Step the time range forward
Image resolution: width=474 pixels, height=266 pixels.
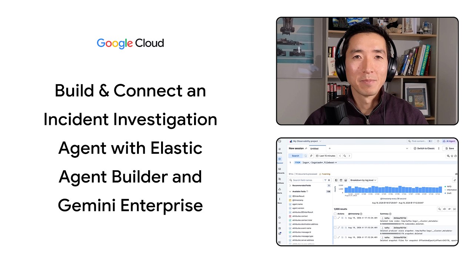coord(349,156)
